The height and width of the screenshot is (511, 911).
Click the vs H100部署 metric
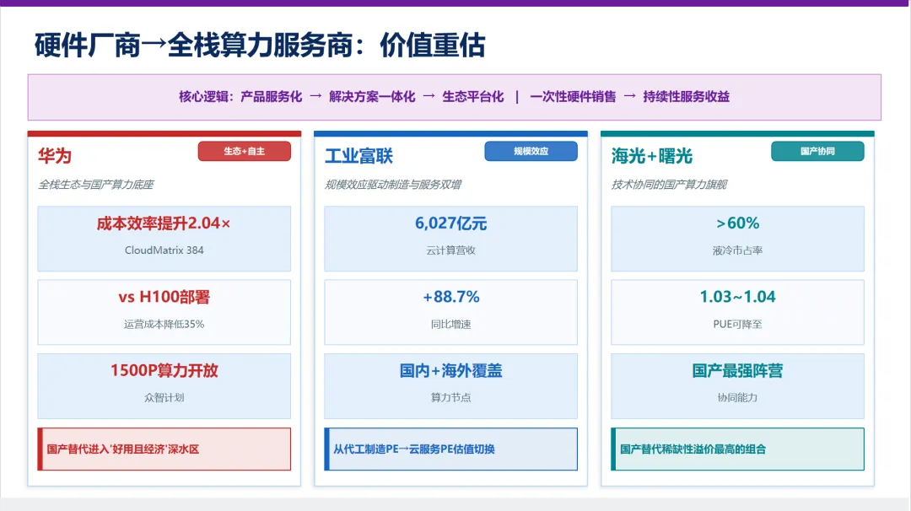click(x=164, y=298)
